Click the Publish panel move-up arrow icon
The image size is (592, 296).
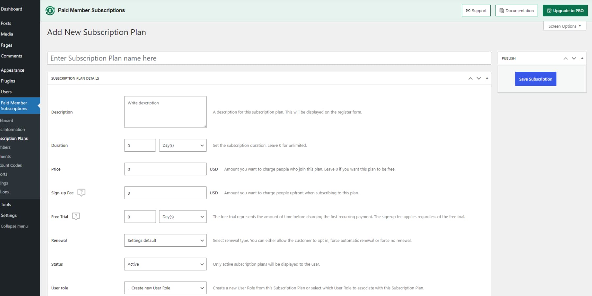coord(565,58)
